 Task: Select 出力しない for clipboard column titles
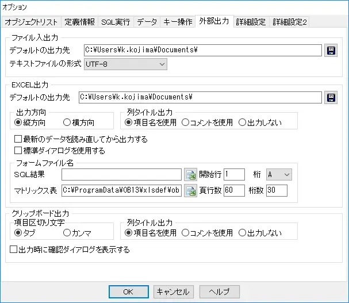242,233
